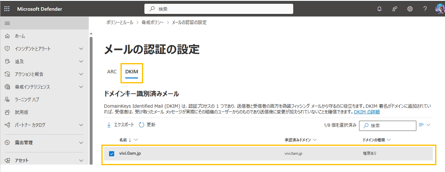Expand the 脅威インテリジェンス chevron
This screenshot has width=445, height=172.
[81, 87]
